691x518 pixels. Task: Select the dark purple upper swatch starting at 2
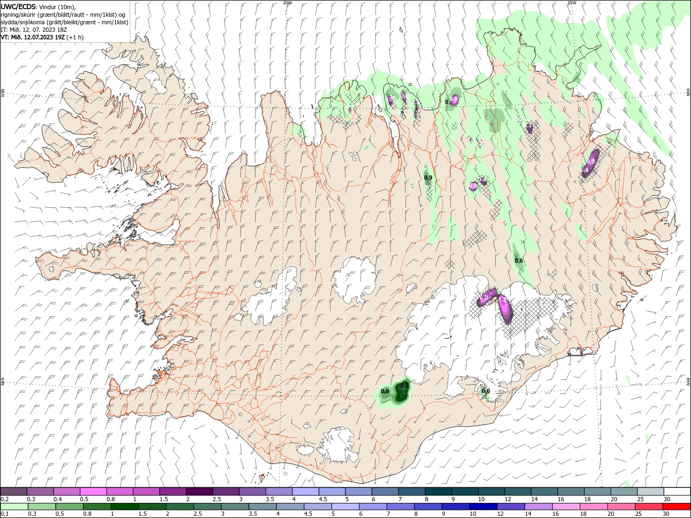click(x=200, y=492)
